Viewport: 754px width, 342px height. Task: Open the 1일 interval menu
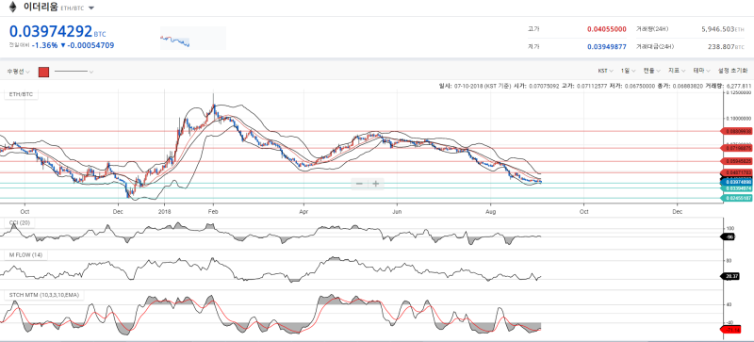[x=627, y=71]
